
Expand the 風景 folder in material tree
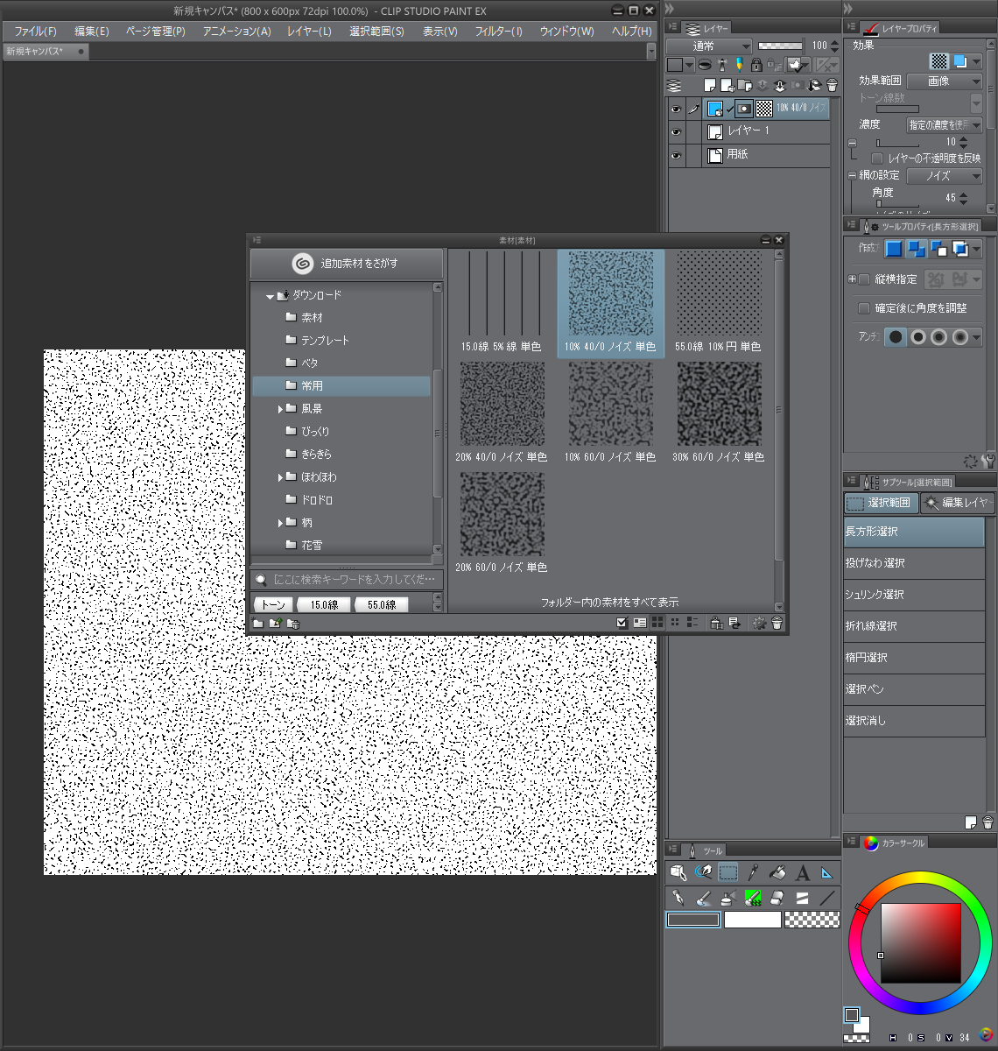click(281, 409)
